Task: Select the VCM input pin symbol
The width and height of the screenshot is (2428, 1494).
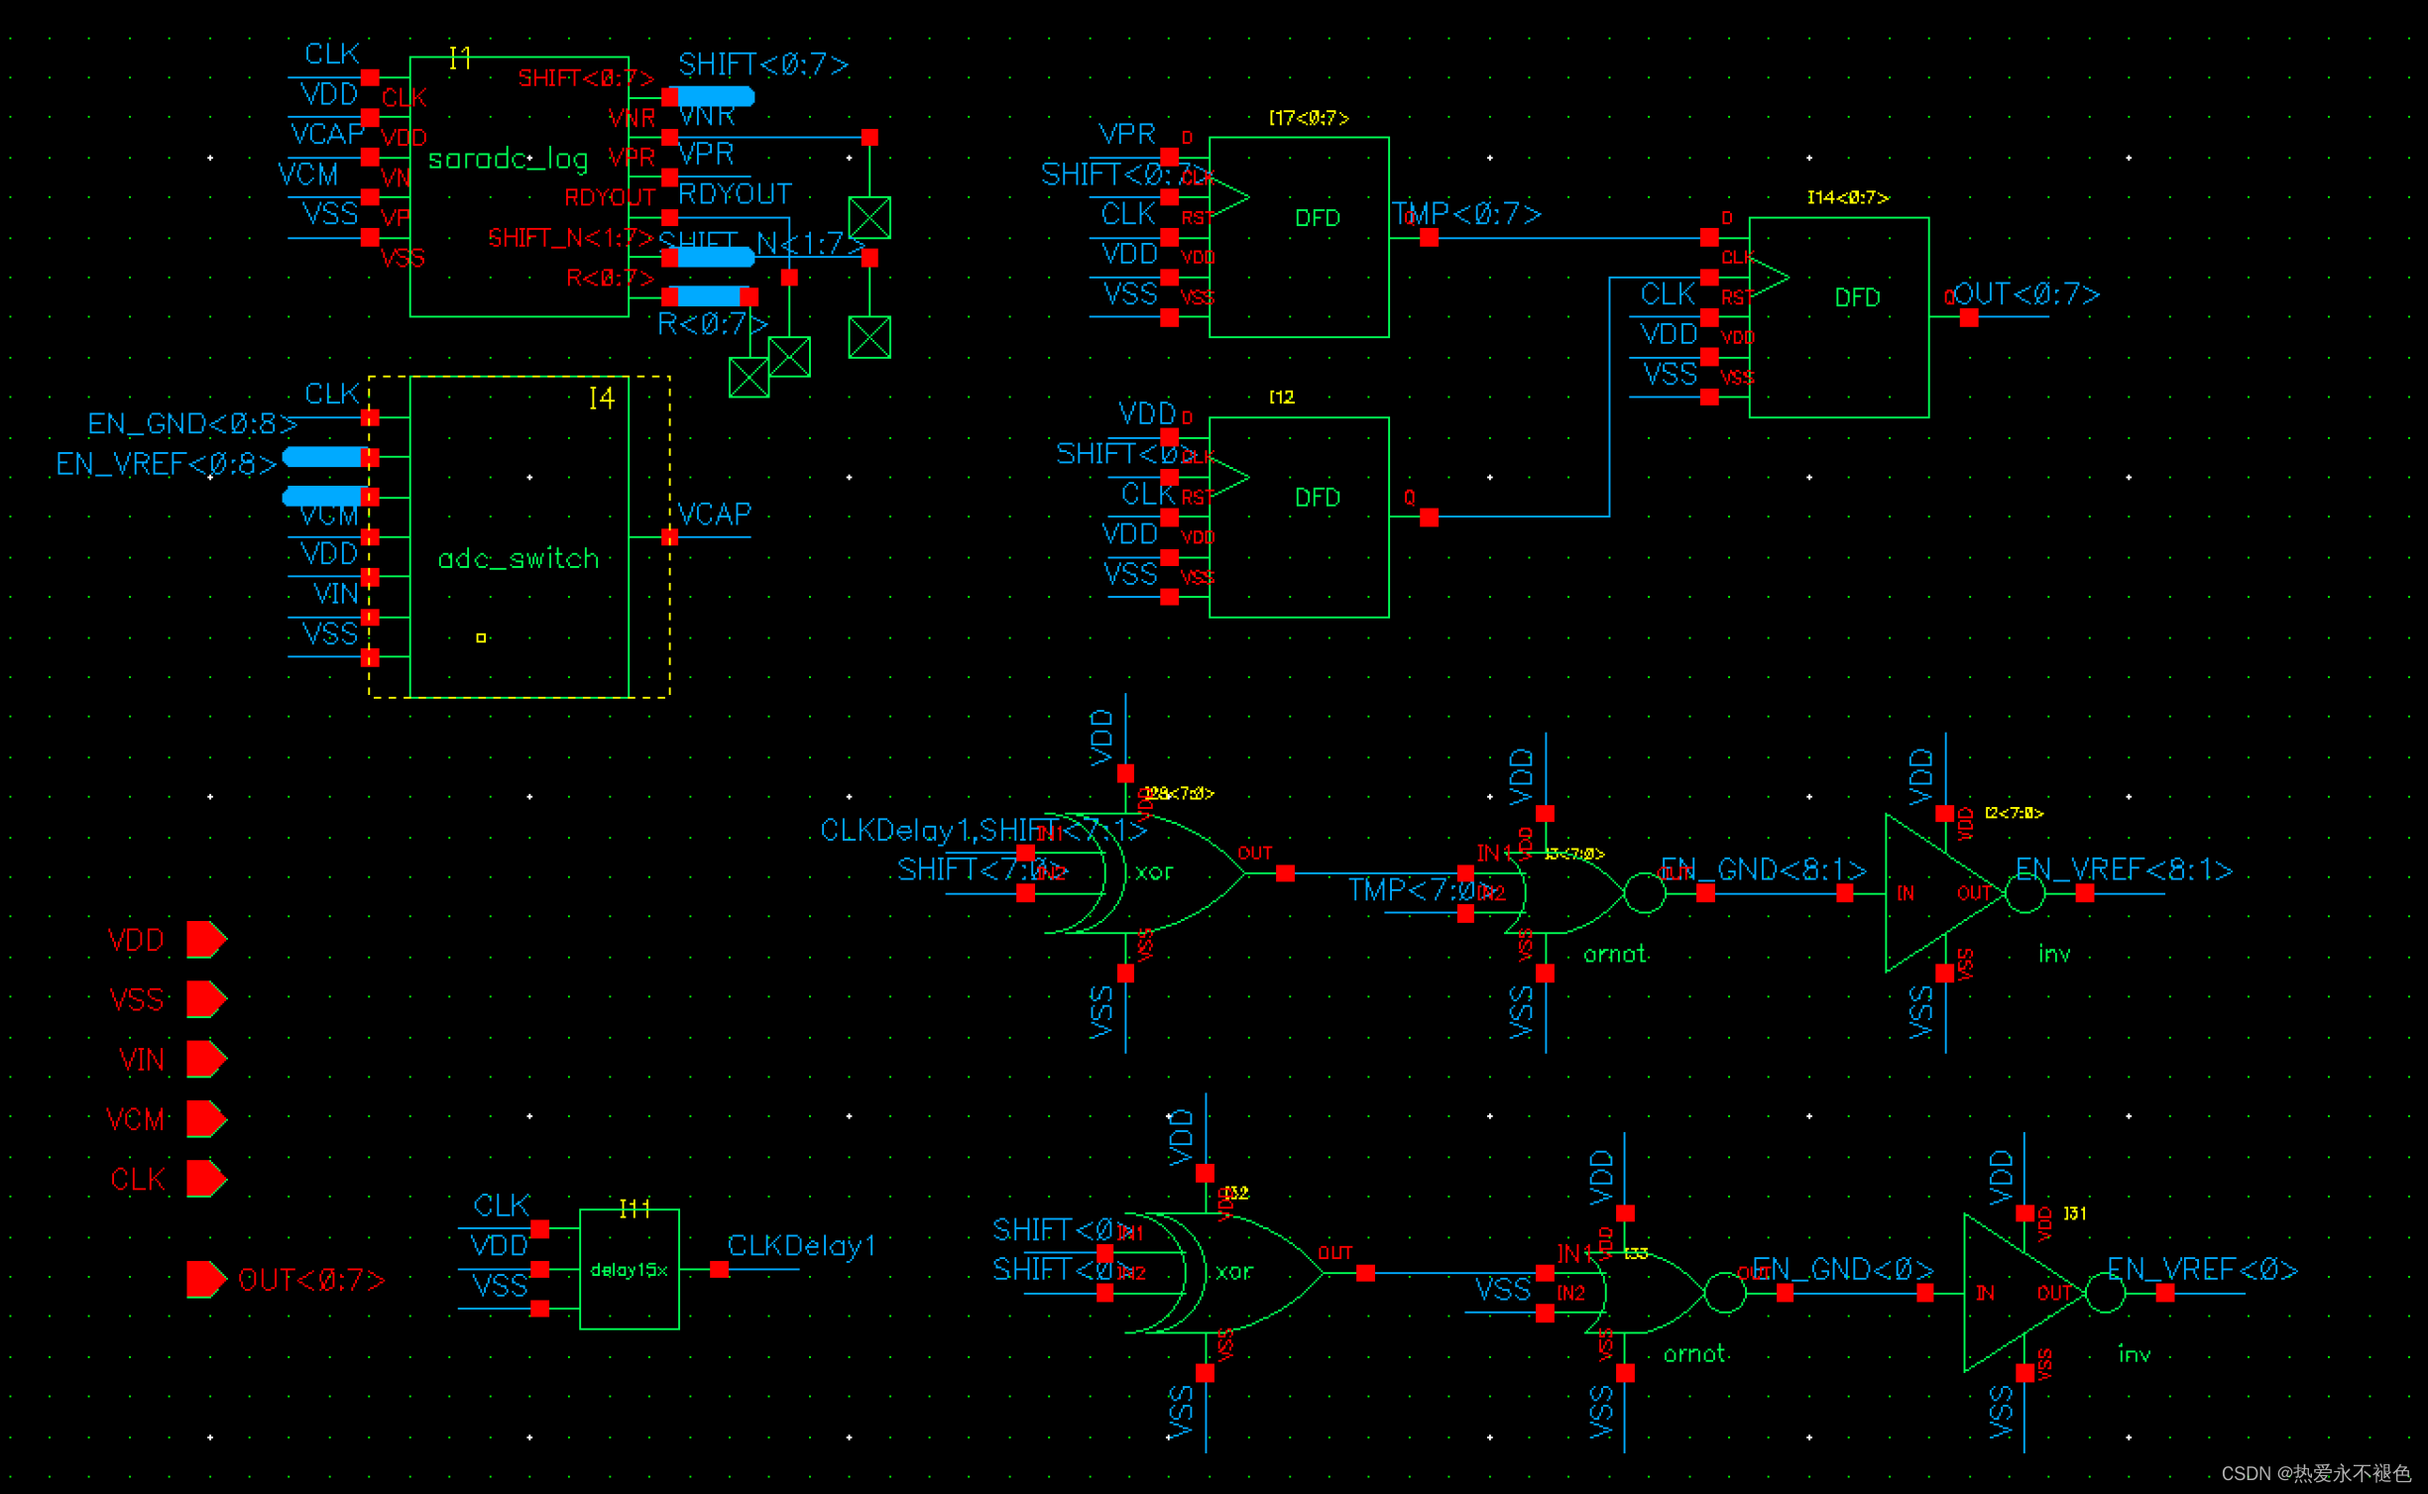Action: click(206, 1118)
